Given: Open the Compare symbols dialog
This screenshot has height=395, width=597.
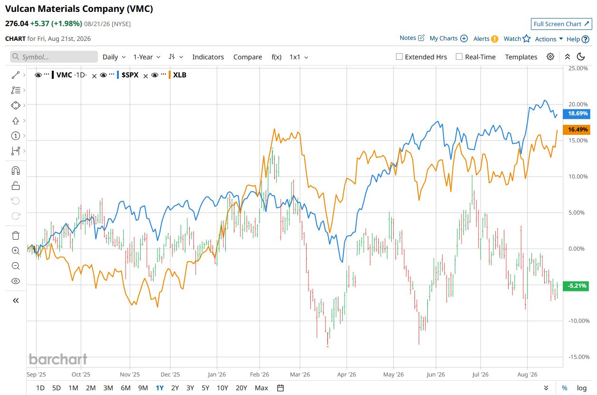Looking at the screenshot, I should (248, 57).
